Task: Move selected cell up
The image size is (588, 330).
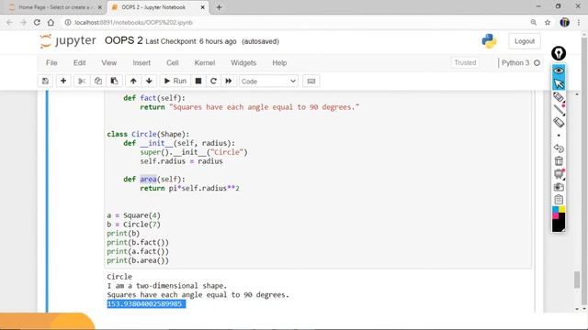Action: coord(133,82)
